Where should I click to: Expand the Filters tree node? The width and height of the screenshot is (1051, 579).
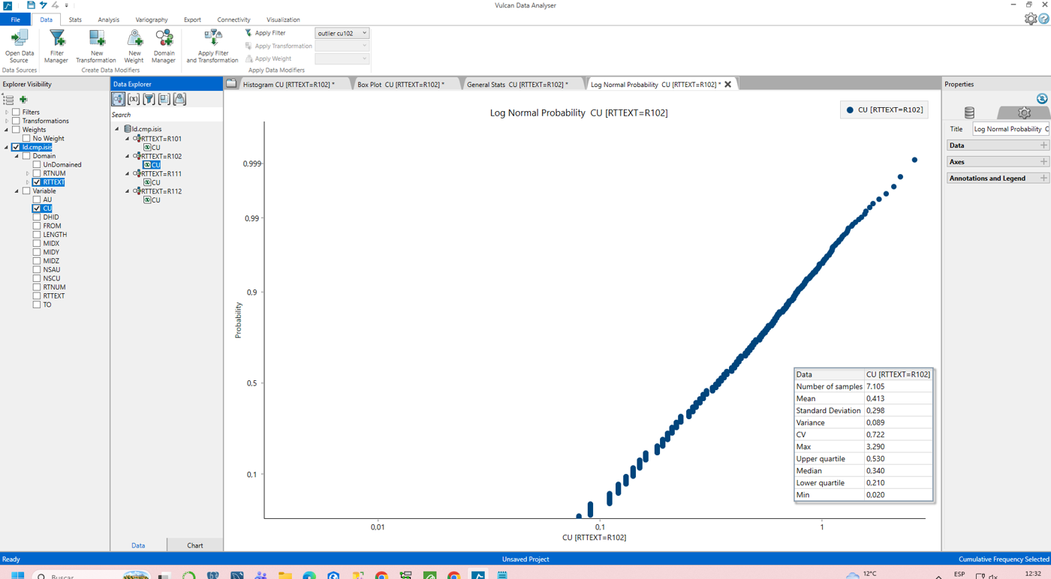[7, 112]
